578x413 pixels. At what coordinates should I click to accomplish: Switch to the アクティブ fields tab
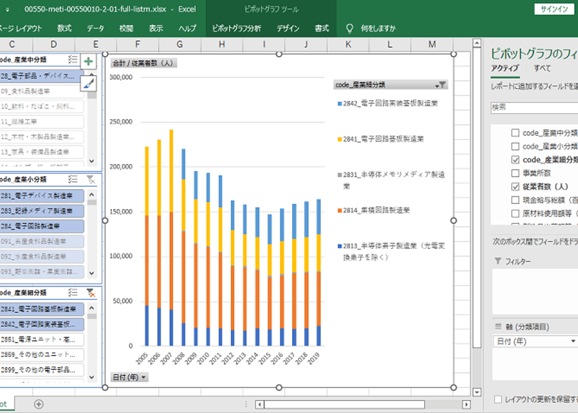pos(505,68)
